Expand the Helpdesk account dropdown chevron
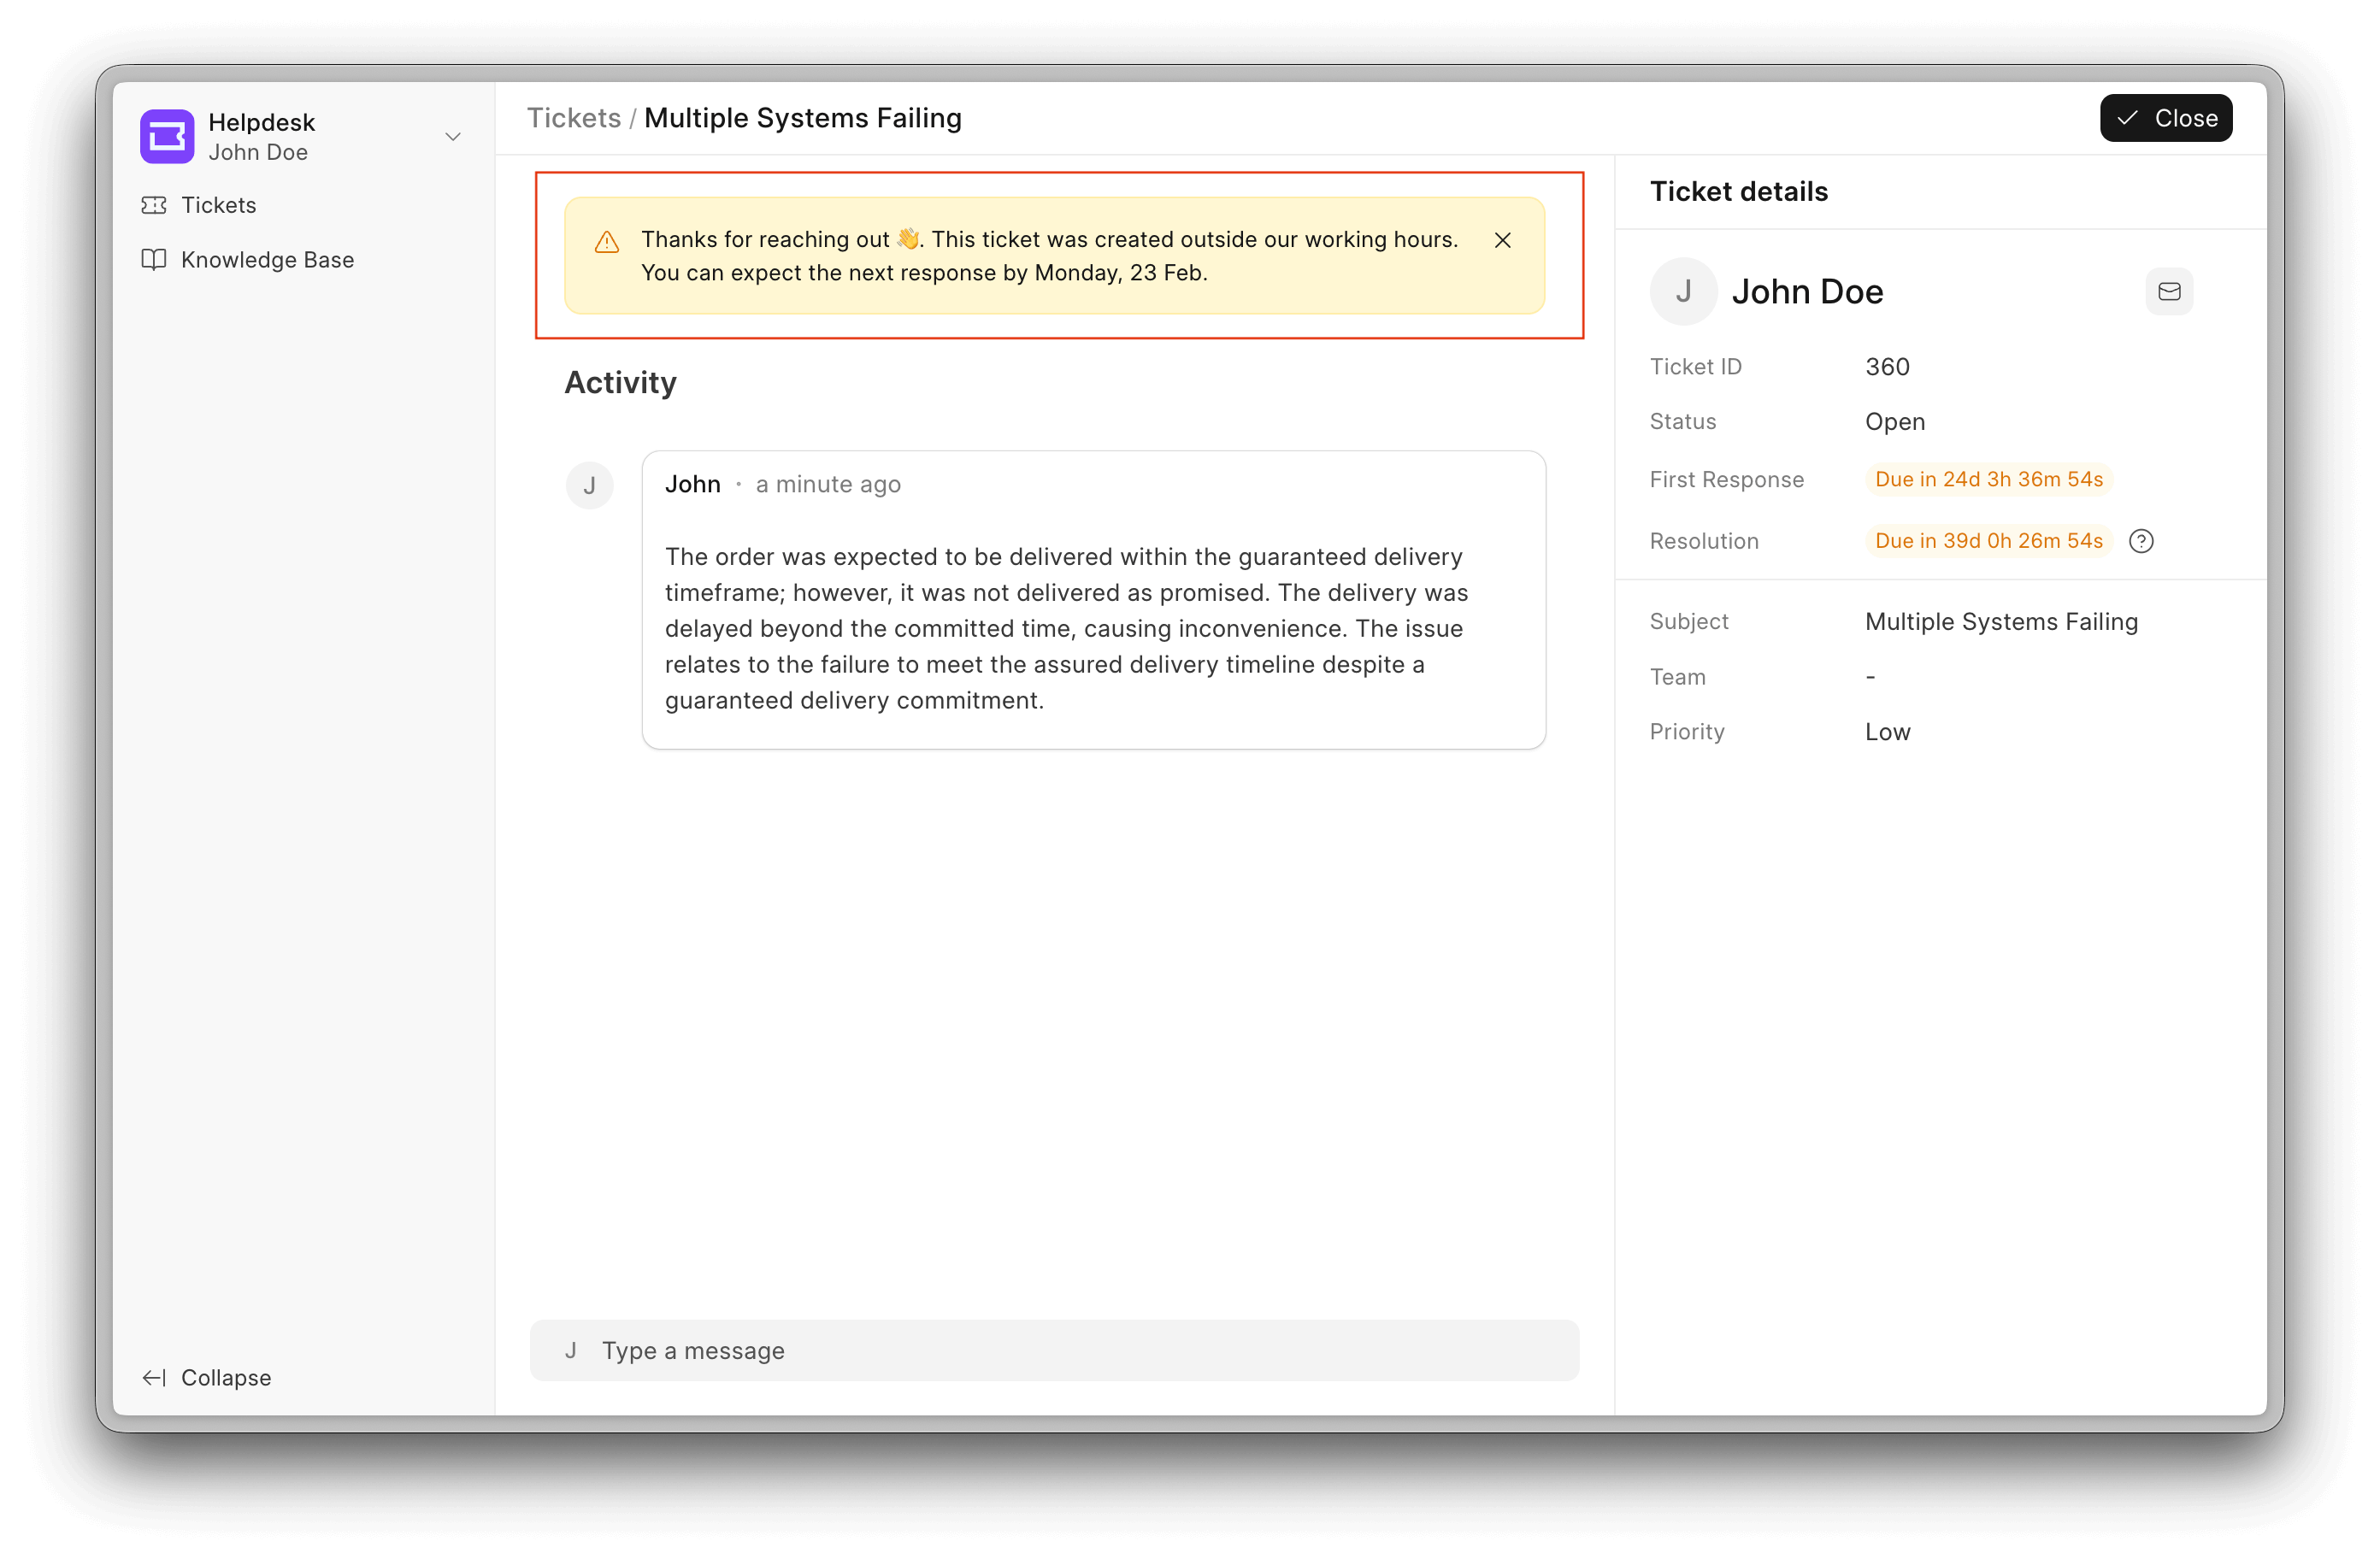 (453, 137)
